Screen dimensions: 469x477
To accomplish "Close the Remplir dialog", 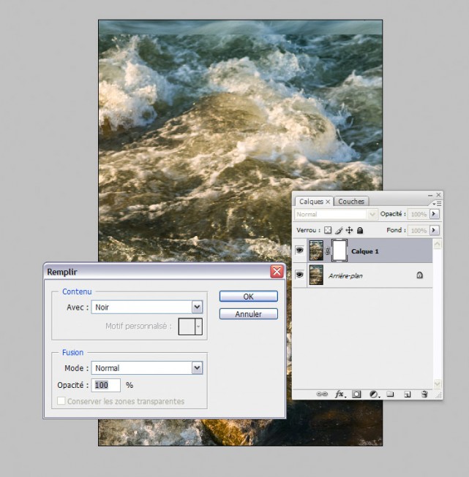I will pos(277,271).
